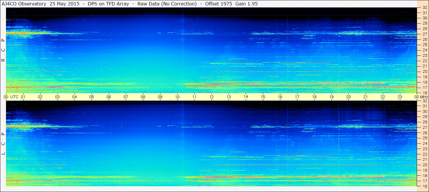Image resolution: width=429 pixels, height=192 pixels.
Task: Click the "UTC" label on the time axis
Action: [x=14, y=97]
